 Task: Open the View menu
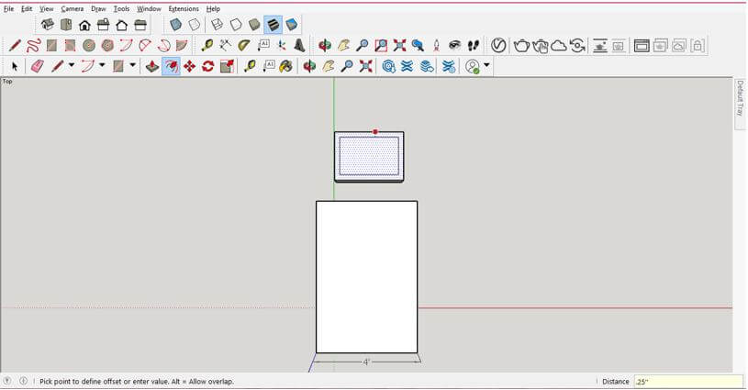46,8
